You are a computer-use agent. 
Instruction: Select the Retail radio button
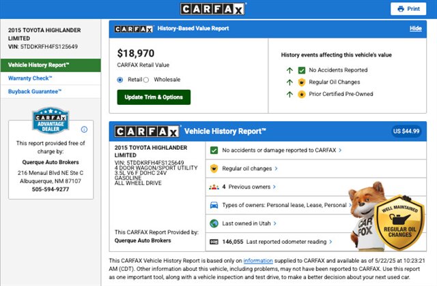coord(120,80)
